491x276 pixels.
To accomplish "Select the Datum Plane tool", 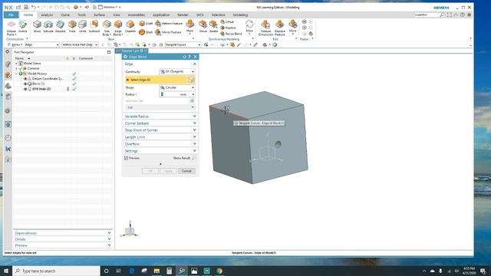I will coord(12,27).
